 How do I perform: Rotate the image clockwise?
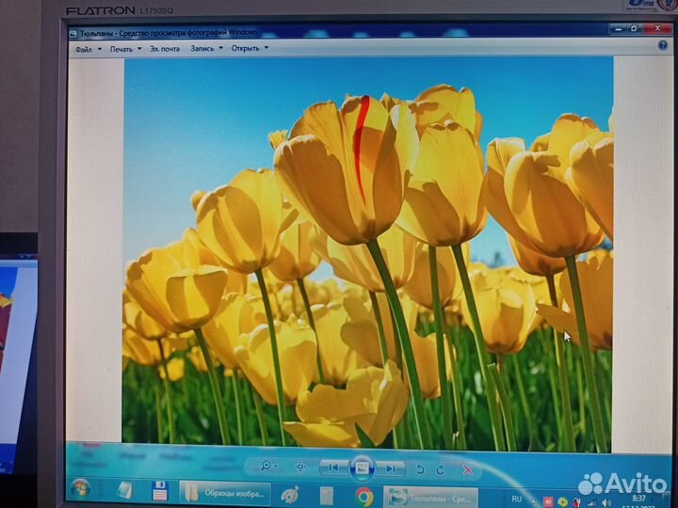click(x=441, y=470)
